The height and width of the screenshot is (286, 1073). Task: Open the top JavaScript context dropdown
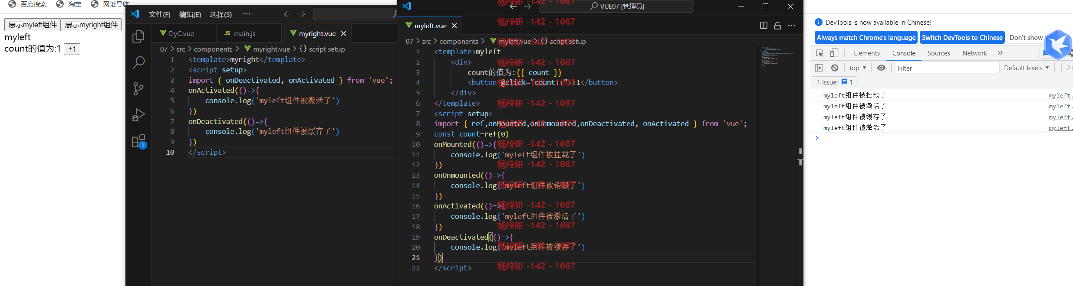point(858,68)
